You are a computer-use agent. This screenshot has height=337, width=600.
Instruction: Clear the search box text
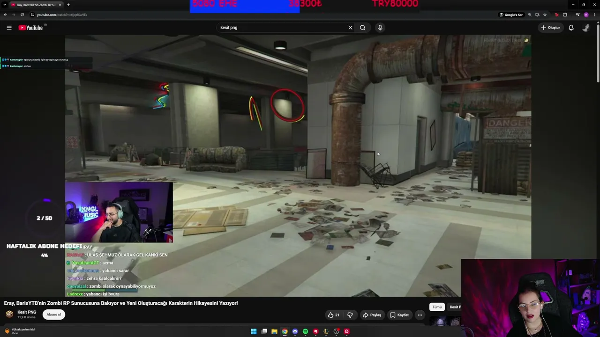click(x=350, y=28)
